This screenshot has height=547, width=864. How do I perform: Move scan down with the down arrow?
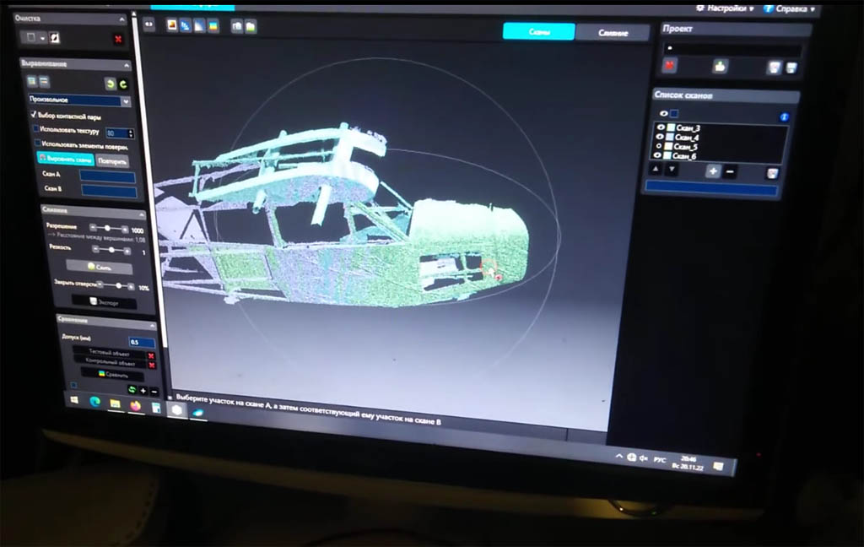pyautogui.click(x=672, y=170)
